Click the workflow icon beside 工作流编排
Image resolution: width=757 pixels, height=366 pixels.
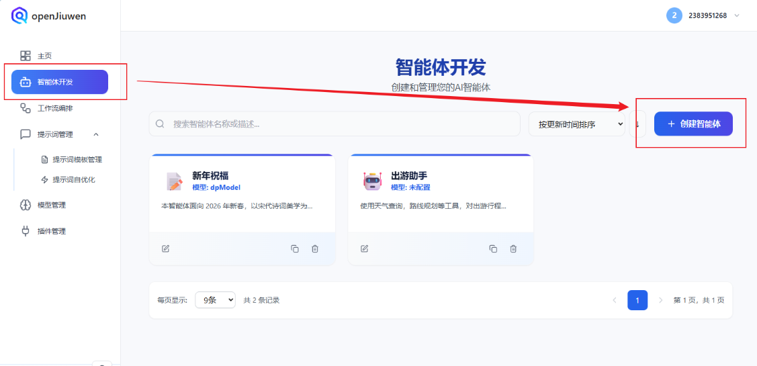pos(25,108)
